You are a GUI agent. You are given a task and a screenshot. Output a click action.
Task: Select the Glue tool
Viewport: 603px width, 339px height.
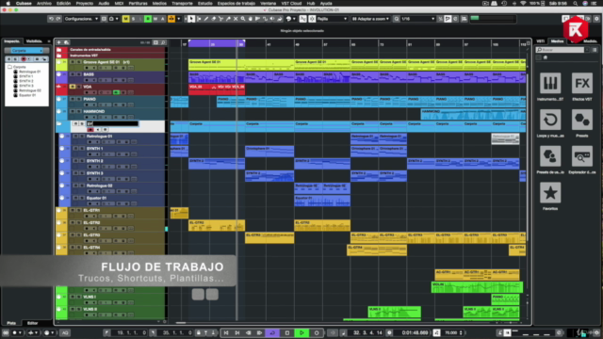(x=228, y=19)
